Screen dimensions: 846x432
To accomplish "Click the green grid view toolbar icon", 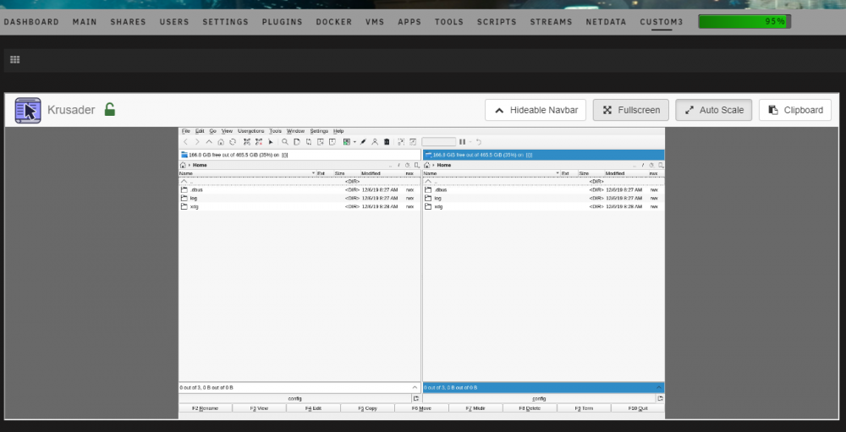I will click(347, 142).
